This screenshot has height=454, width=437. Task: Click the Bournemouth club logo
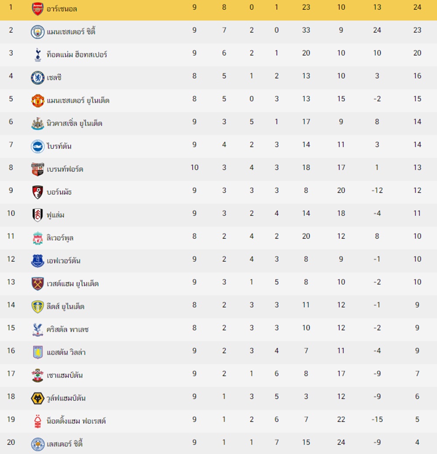pos(38,192)
